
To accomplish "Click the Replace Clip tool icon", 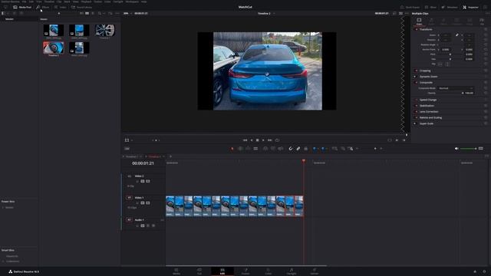I will point(280,149).
